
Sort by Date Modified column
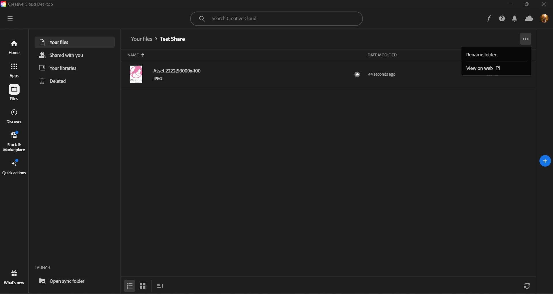point(382,55)
